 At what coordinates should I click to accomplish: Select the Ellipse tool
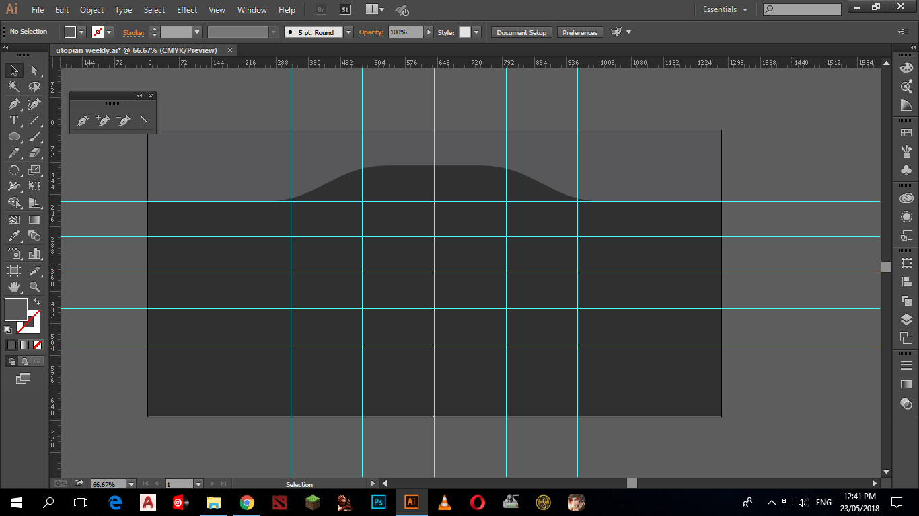(13, 136)
